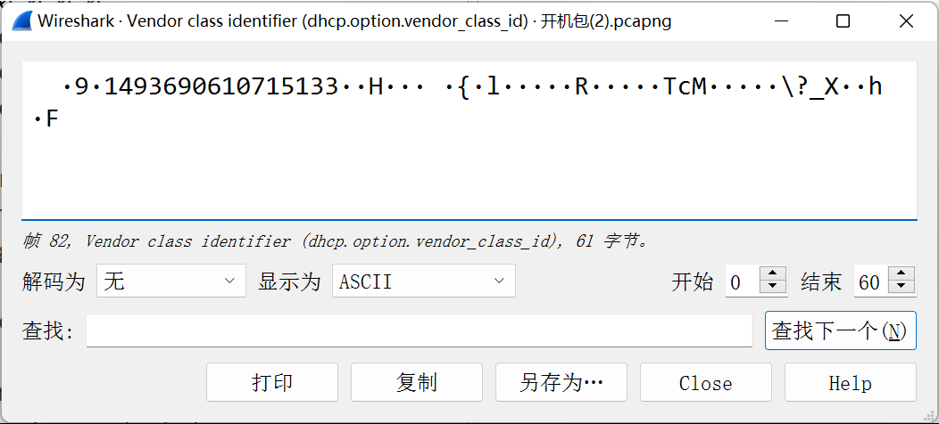Maximize the Wireshark dialog window
939x424 pixels.
(x=843, y=21)
